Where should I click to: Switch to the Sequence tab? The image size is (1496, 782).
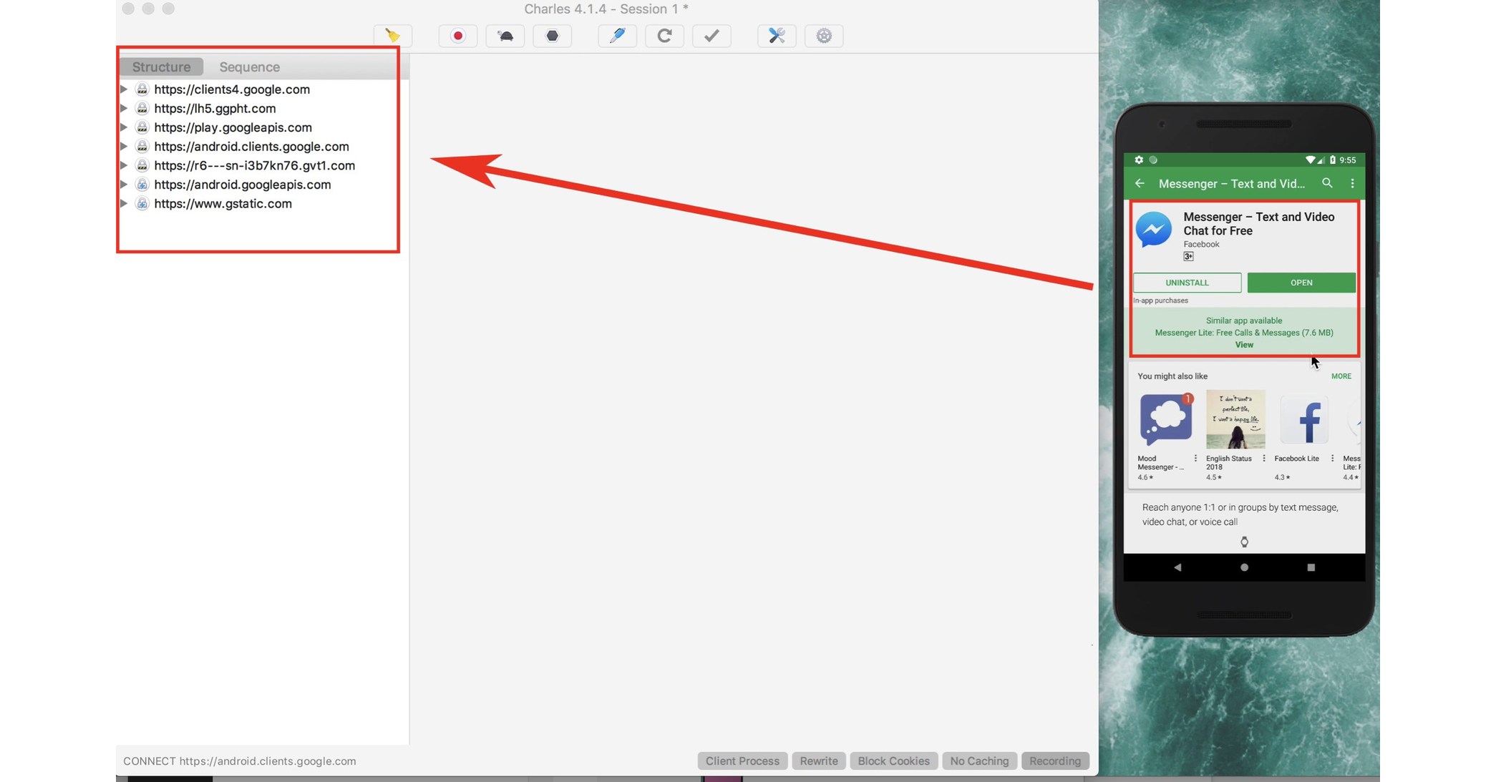point(249,67)
